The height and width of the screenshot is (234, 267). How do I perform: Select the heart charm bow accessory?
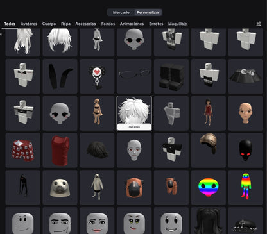click(x=97, y=76)
